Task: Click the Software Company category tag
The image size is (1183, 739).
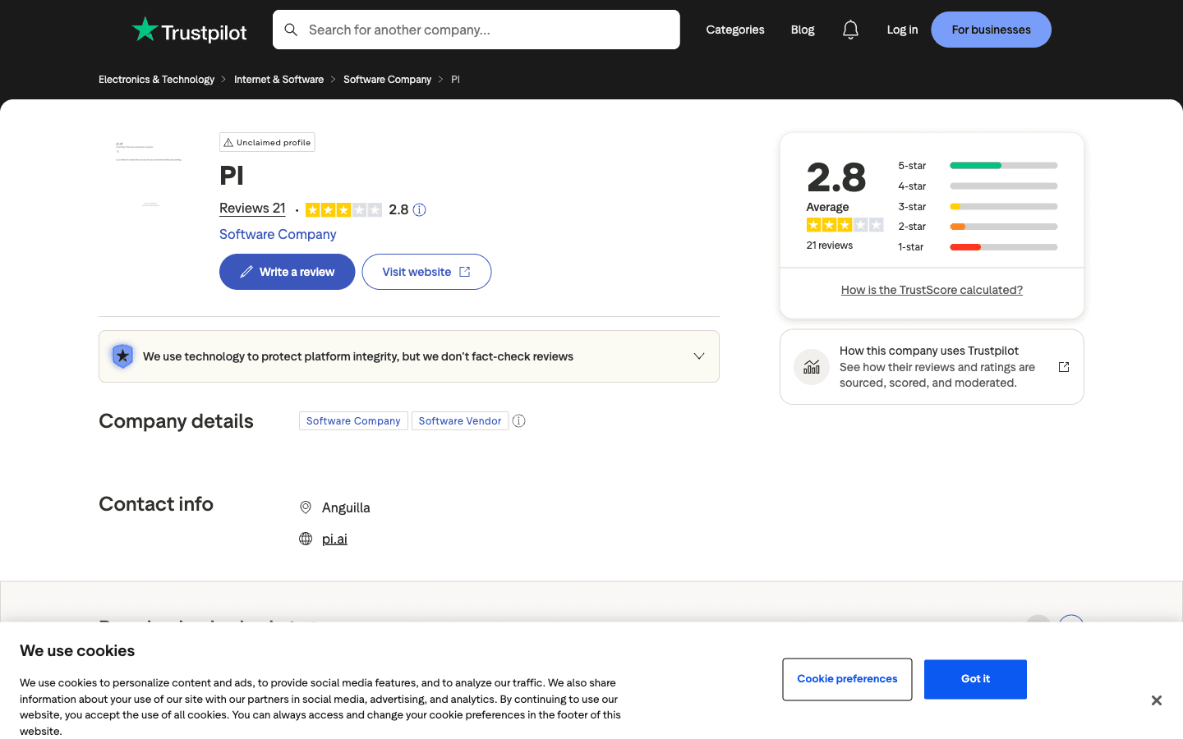Action: [x=353, y=420]
